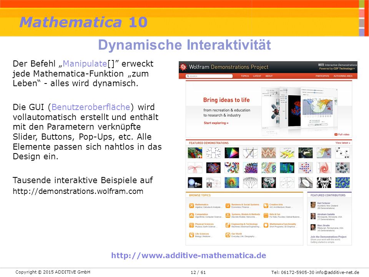This screenshot has width=369, height=277.
Task: Open the additive-mathematica.de URL link
Action: coord(188,255)
